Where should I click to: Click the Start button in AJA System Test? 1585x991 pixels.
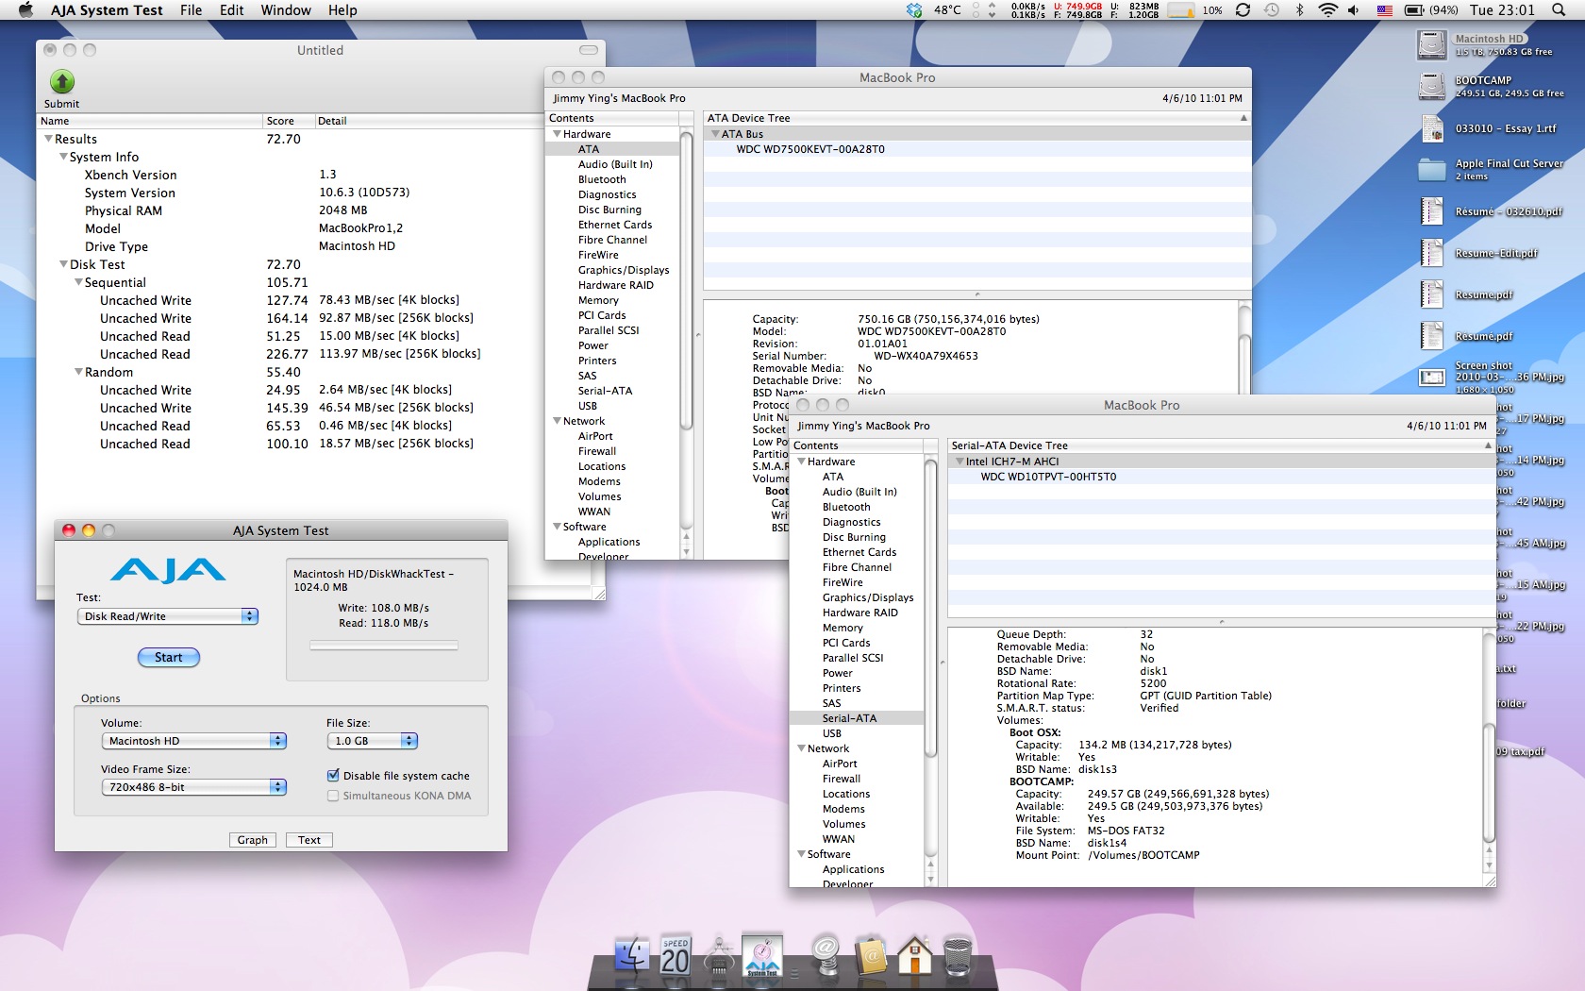[x=169, y=657]
